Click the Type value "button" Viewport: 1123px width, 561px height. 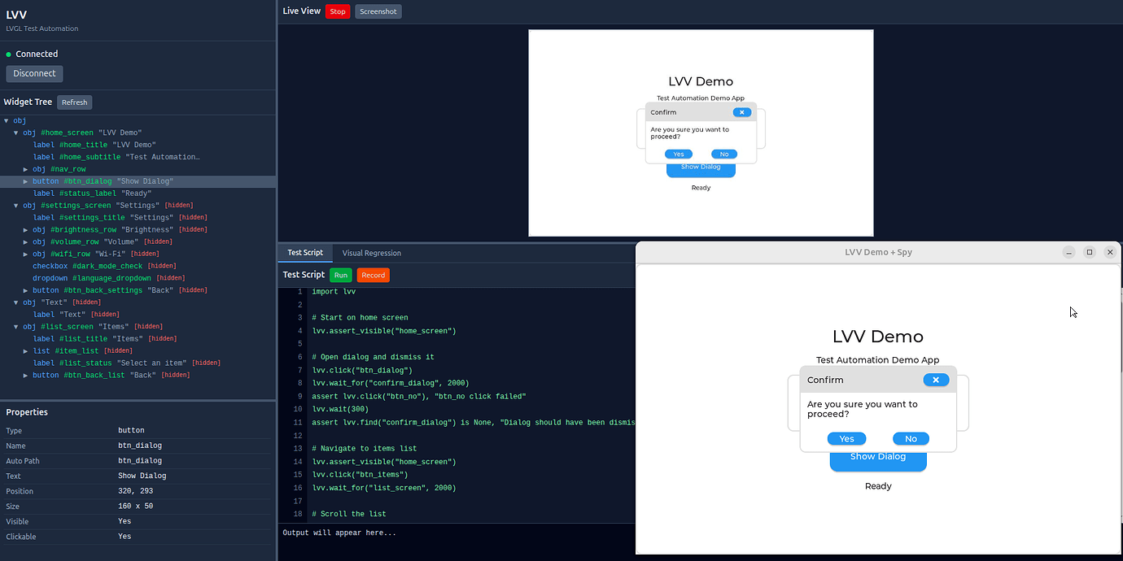click(x=131, y=430)
